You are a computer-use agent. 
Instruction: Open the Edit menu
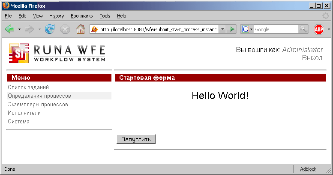[x=22, y=16]
